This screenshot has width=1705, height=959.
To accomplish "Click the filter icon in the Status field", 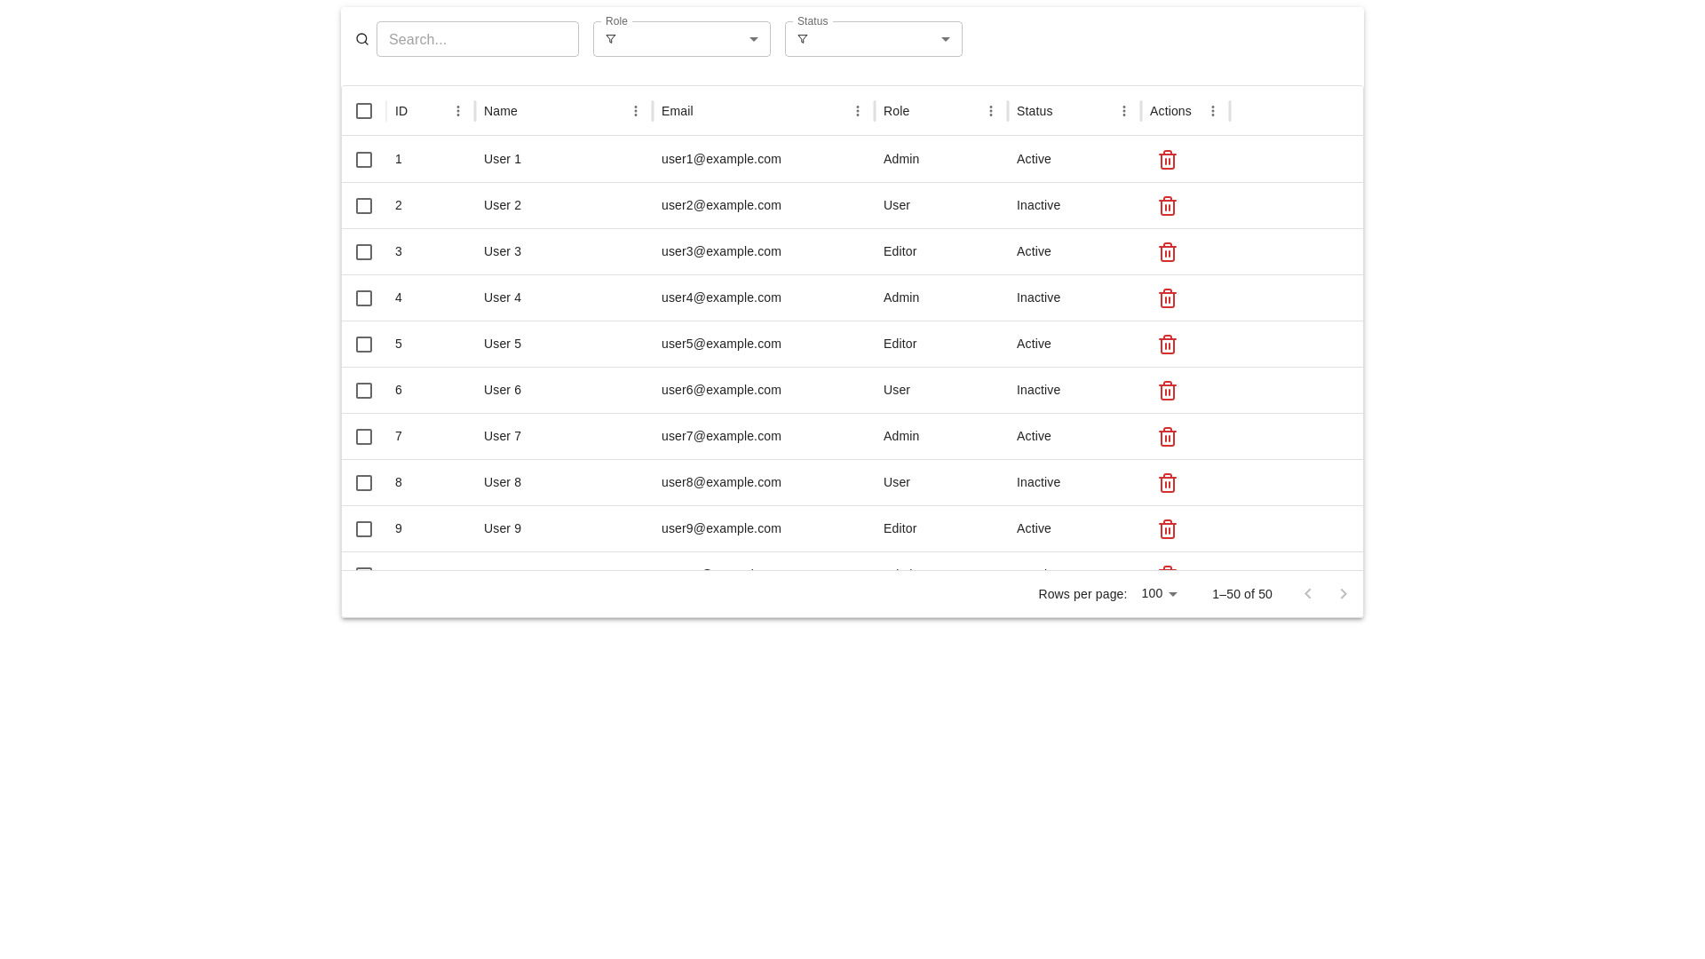I will (802, 39).
